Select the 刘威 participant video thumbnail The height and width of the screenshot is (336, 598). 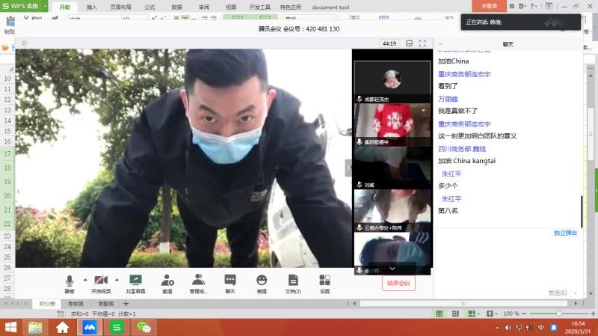(x=392, y=167)
